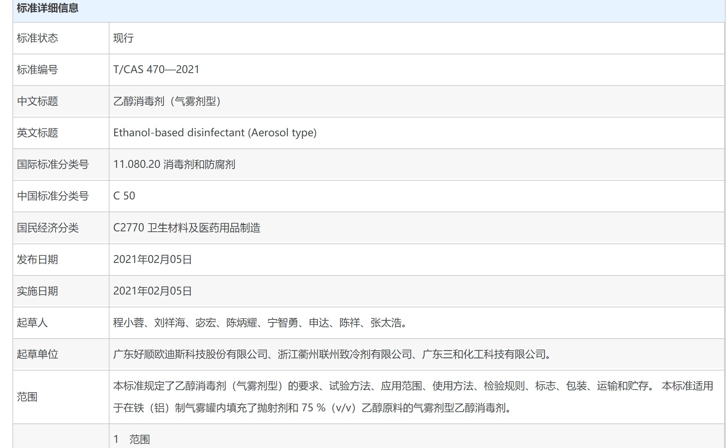Click the 标准状态 value 现行
This screenshot has width=726, height=448.
(123, 38)
